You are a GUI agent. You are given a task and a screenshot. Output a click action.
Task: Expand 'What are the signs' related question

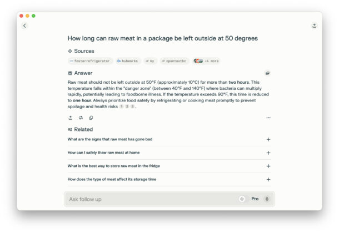tap(268, 139)
